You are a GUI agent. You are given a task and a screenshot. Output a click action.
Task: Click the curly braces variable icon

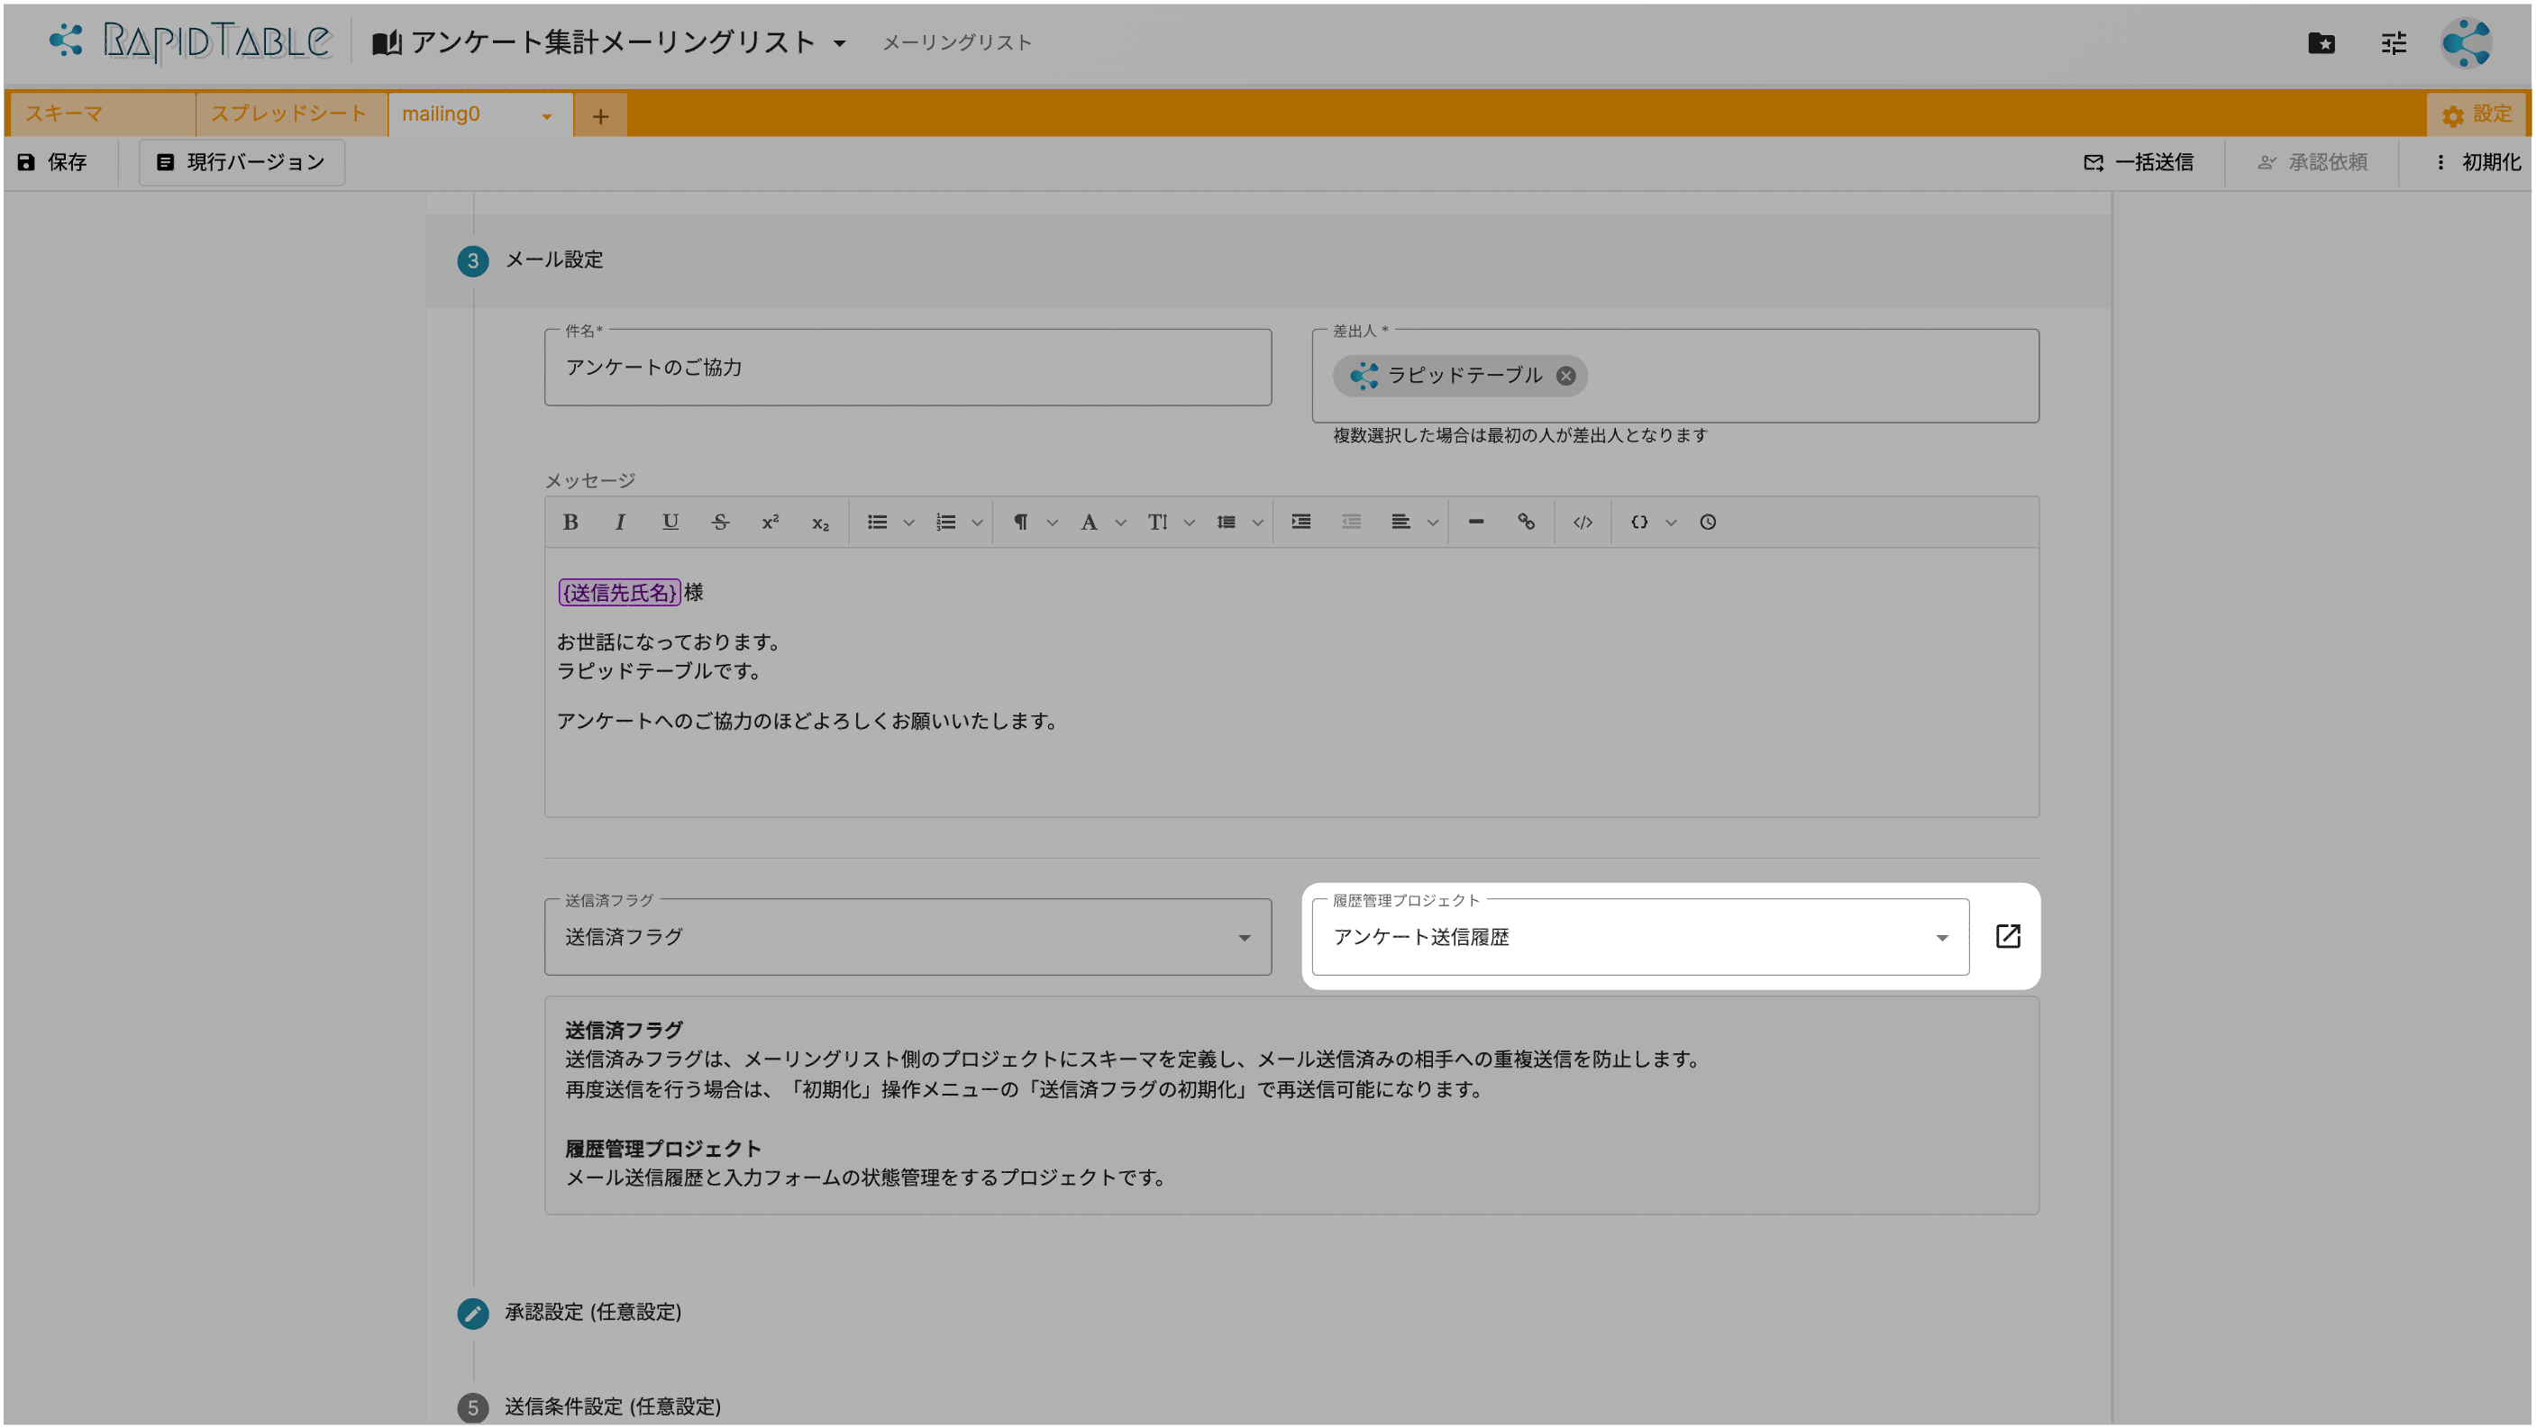1639,523
